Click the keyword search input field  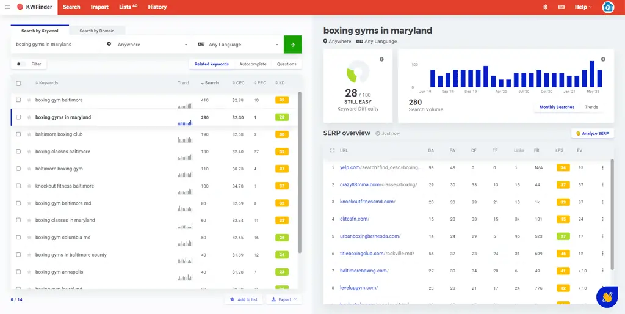(57, 45)
